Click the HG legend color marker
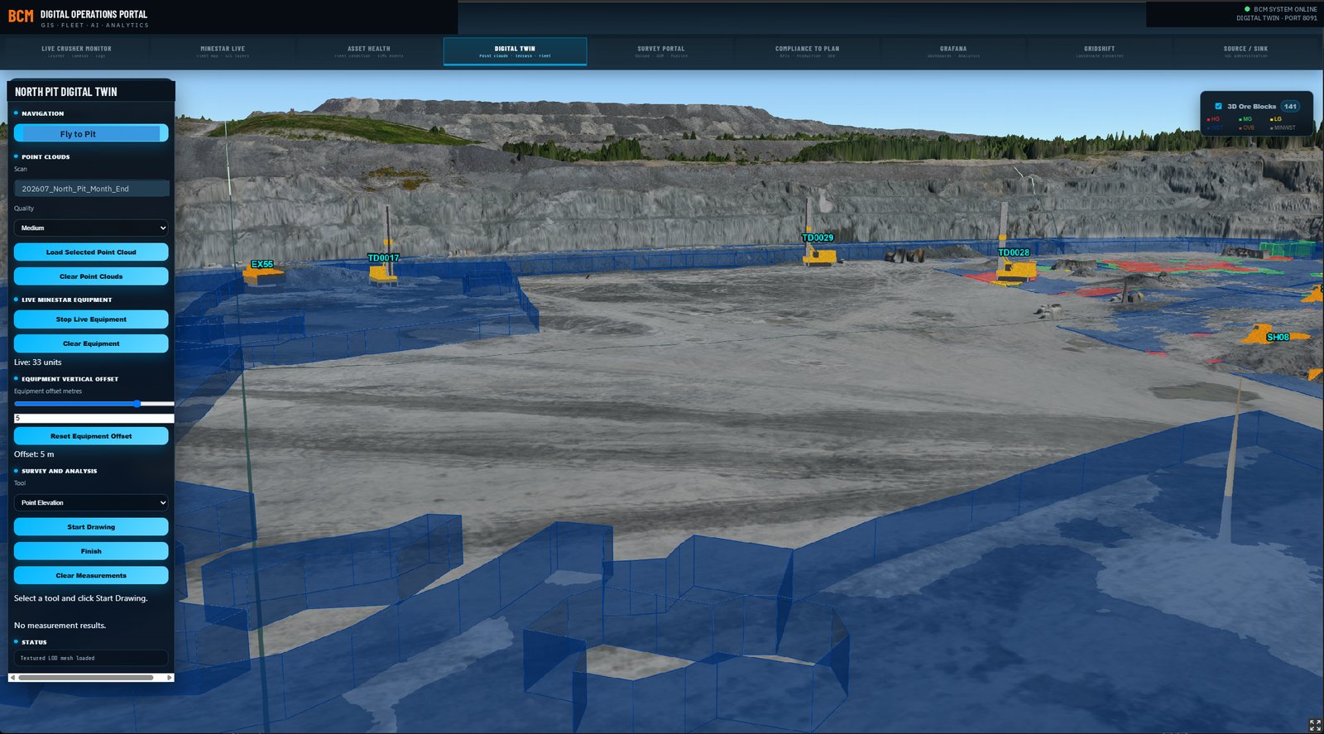Screen dimensions: 1324x734 1209,119
